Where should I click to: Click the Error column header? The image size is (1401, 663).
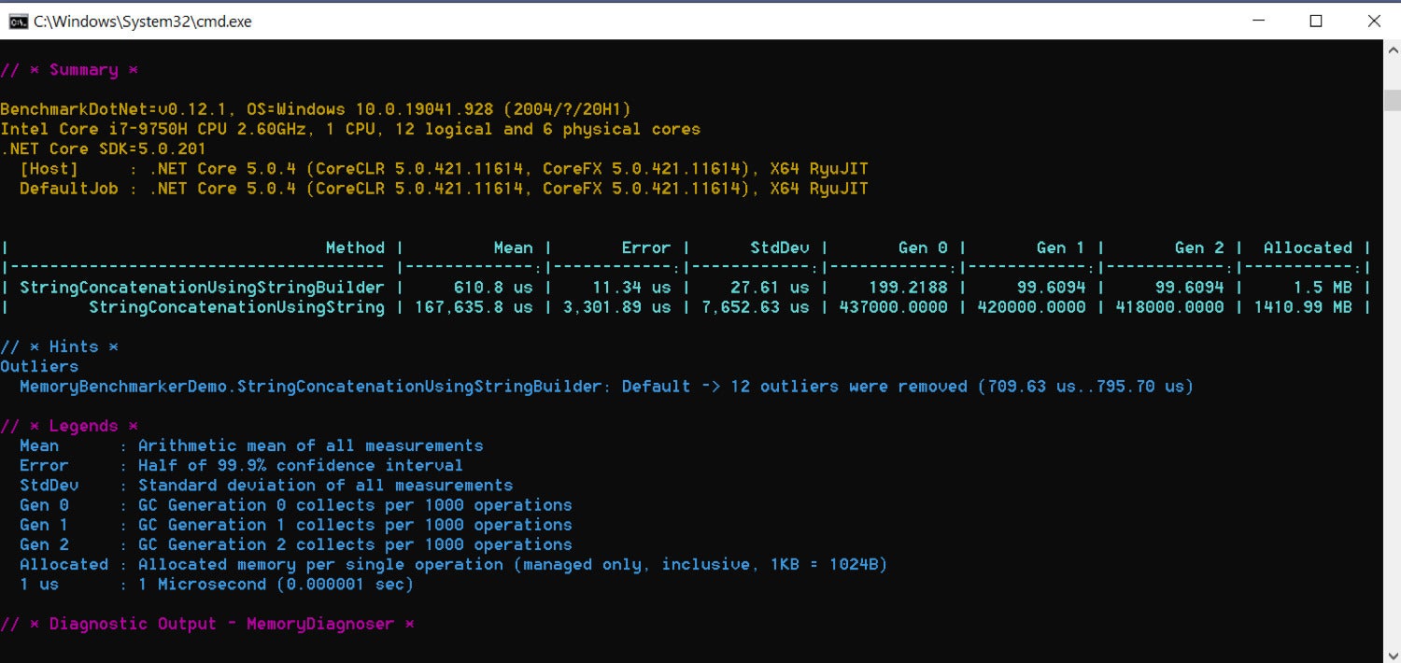646,247
